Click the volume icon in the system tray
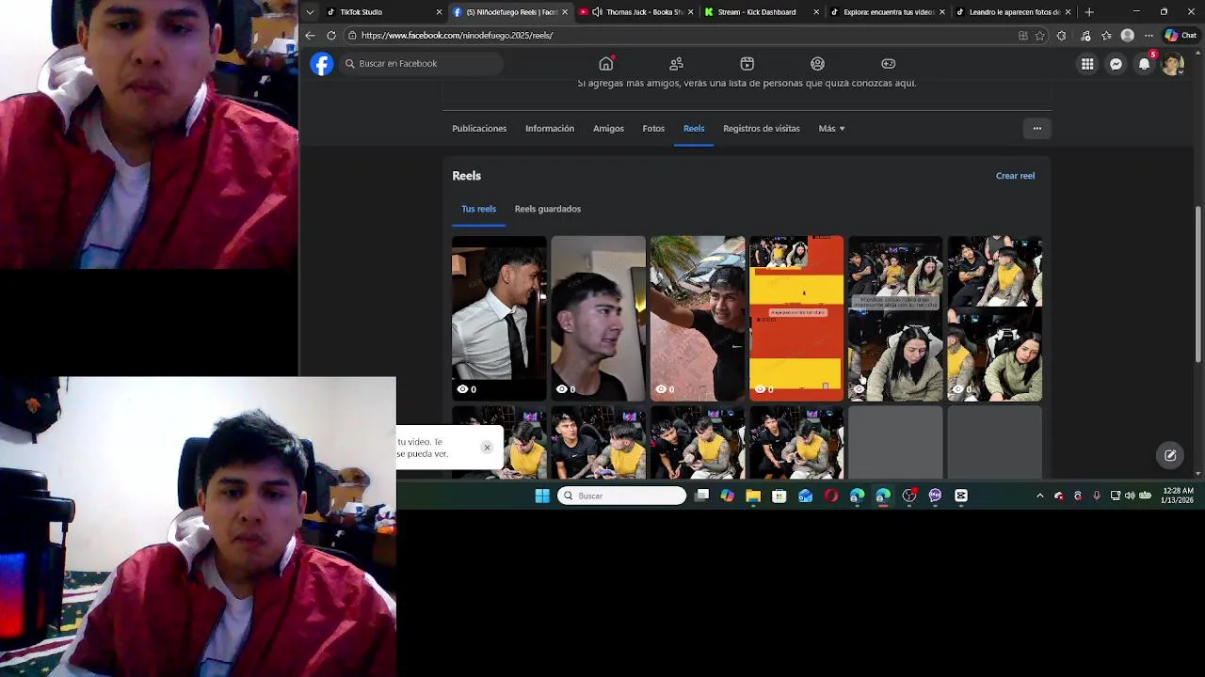The height and width of the screenshot is (677, 1205). pyautogui.click(x=1130, y=496)
